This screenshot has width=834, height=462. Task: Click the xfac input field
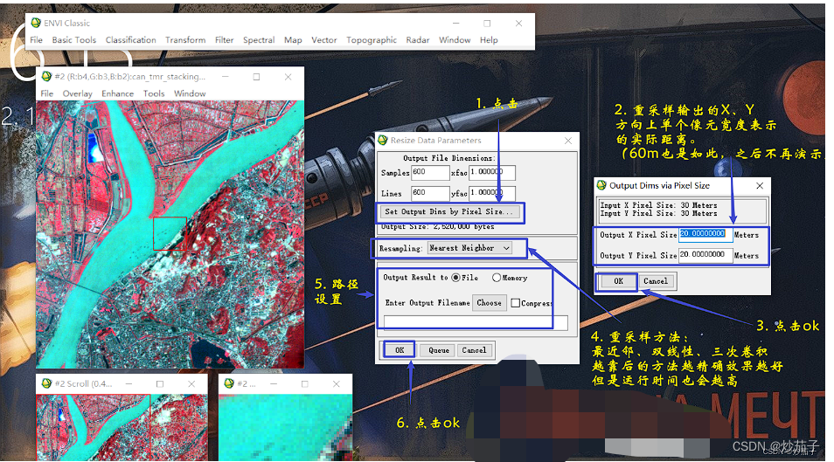[491, 173]
